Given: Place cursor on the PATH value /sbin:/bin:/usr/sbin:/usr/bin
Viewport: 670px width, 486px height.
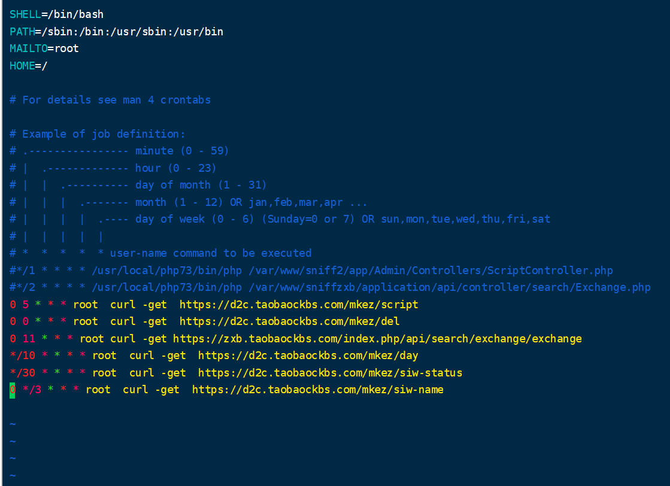Looking at the screenshot, I should point(129,31).
